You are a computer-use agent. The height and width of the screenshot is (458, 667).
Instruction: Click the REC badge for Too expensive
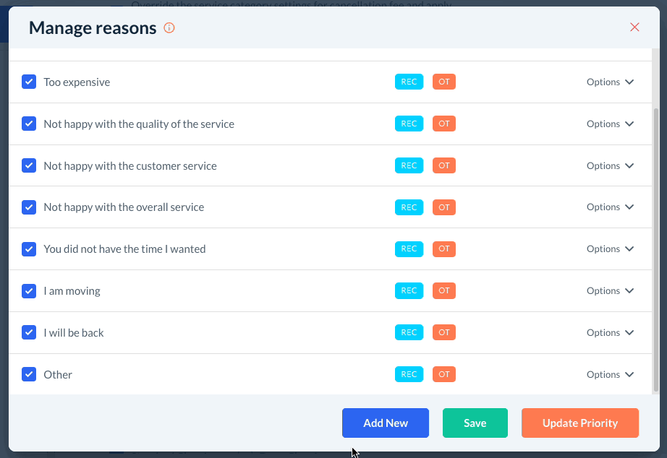pyautogui.click(x=409, y=82)
